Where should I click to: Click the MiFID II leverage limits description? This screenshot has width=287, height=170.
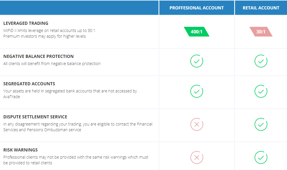(x=50, y=33)
